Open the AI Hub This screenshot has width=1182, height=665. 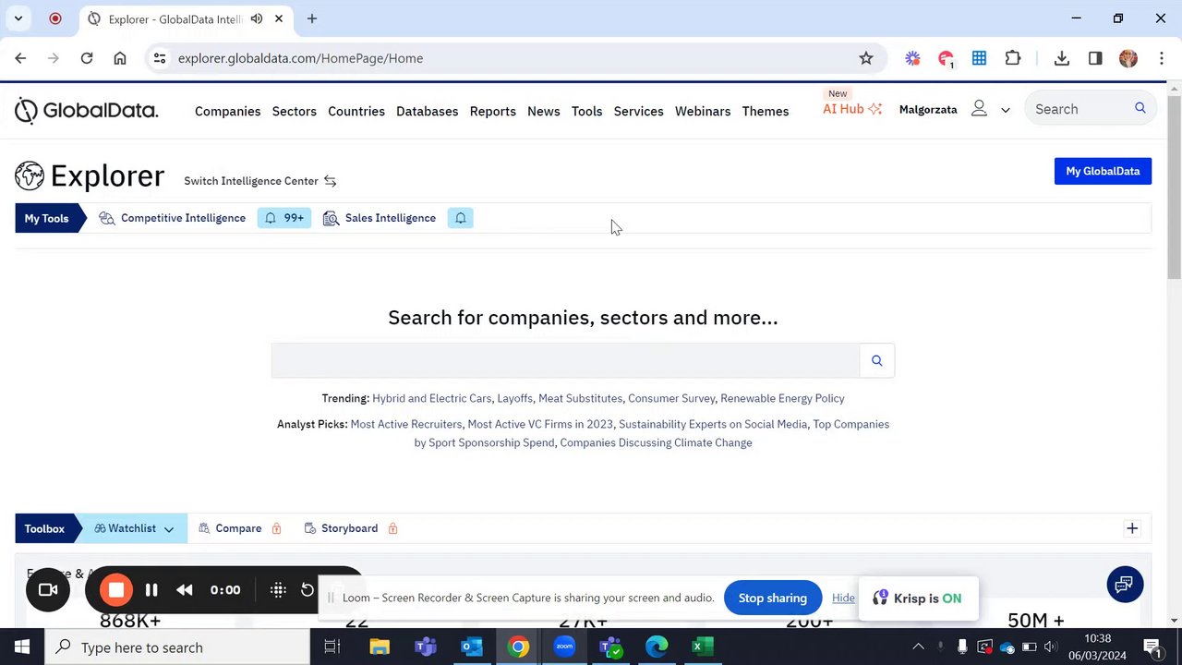click(852, 109)
